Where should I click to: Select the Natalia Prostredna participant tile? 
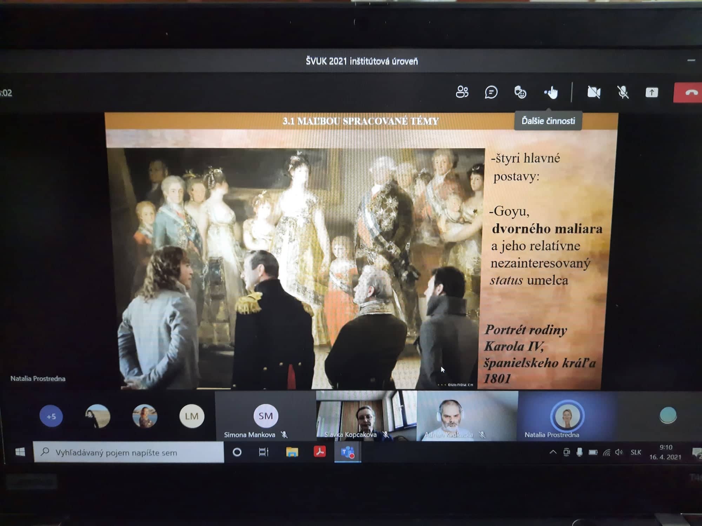(x=568, y=416)
